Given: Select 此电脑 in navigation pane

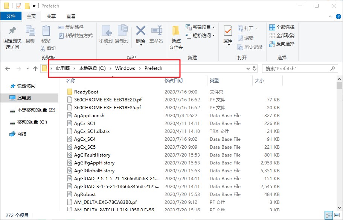Looking at the screenshot, I should pos(29,98).
